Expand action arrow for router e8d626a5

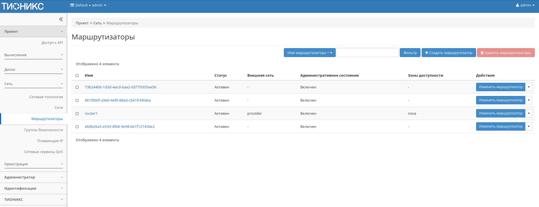pyautogui.click(x=529, y=126)
